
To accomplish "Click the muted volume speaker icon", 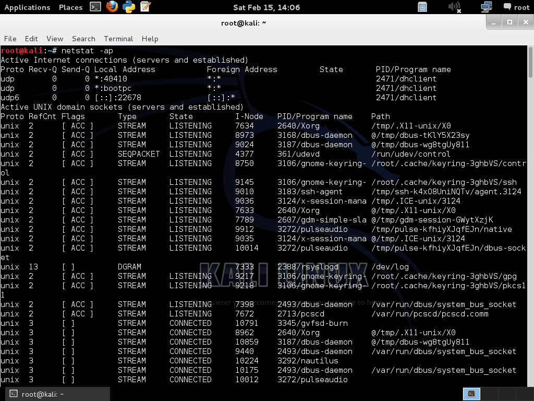I will tap(454, 7).
